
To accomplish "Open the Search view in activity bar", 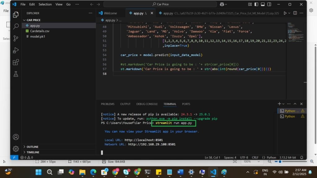I will (x=16, y=27).
